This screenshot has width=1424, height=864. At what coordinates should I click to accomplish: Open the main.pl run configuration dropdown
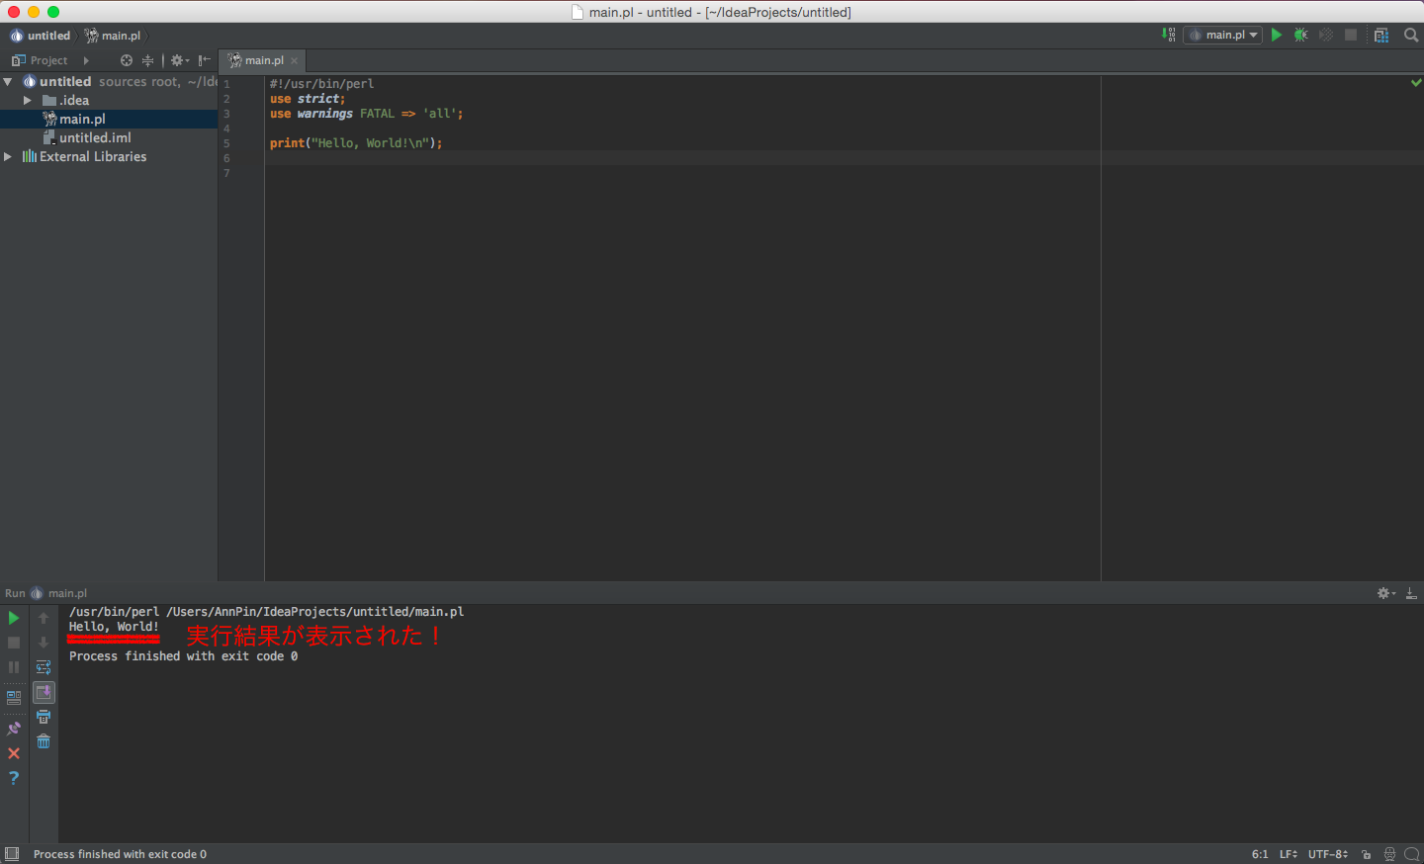1223,35
